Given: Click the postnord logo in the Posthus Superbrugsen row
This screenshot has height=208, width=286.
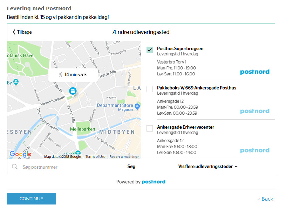Looking at the screenshot, I should 254,72.
